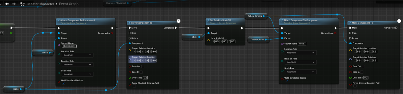This screenshot has width=403, height=94.
Task: Select the Set Relative Scale 3D node title
Action: (220, 20)
